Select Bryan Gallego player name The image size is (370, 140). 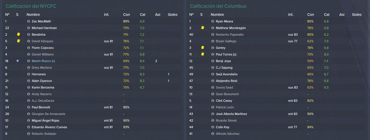[226, 41]
